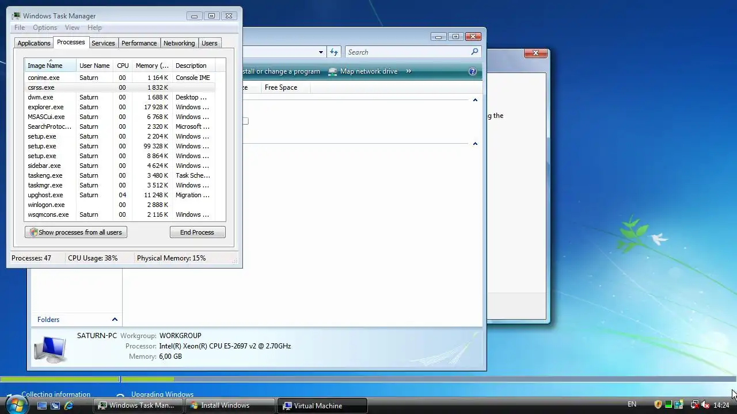Select the csrss.exe process row
Screen dimensions: 737x414
click(x=120, y=87)
